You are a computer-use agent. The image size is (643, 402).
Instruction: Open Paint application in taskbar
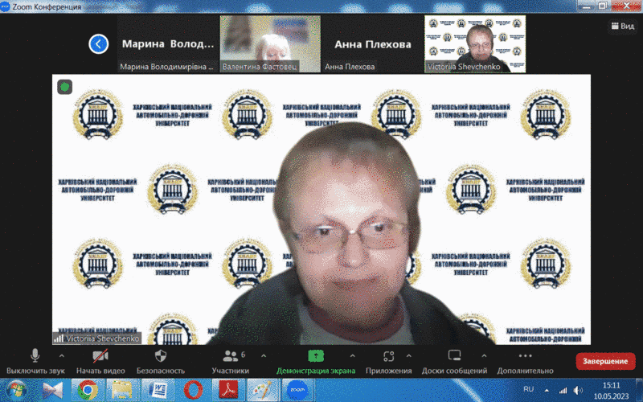tap(263, 390)
